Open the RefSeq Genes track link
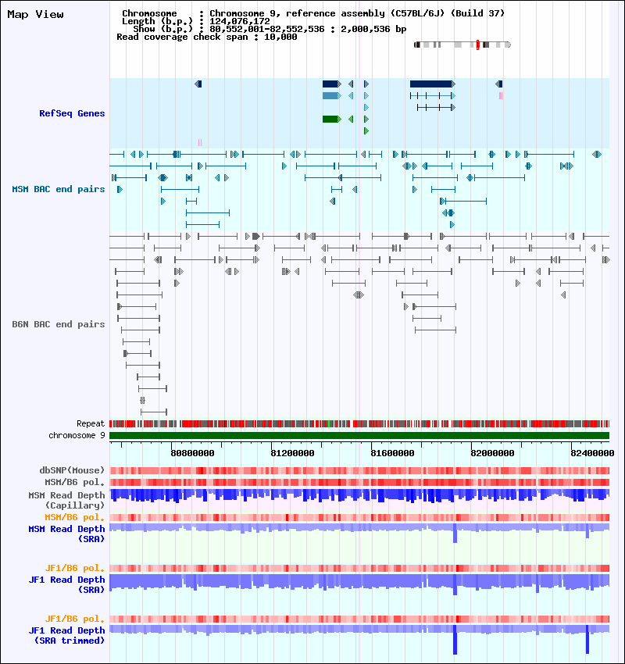This screenshot has width=625, height=664. [72, 113]
